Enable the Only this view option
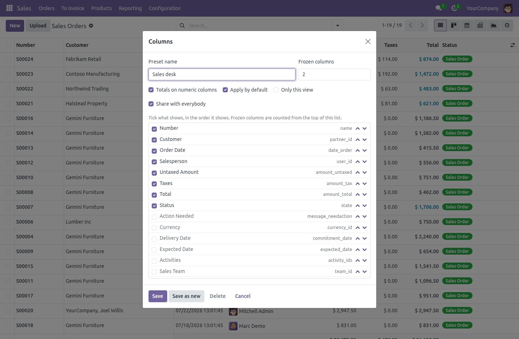This screenshot has width=519, height=339. (x=276, y=90)
